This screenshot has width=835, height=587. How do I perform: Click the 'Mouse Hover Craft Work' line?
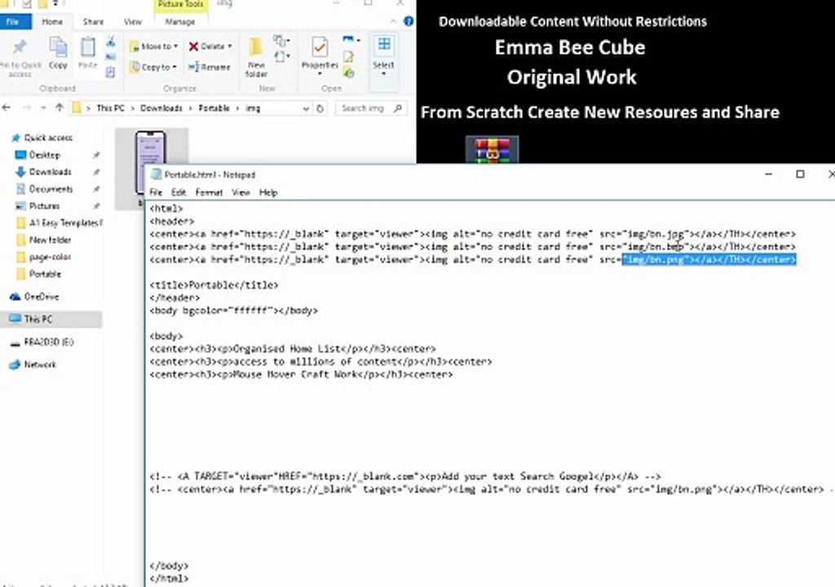click(x=301, y=374)
